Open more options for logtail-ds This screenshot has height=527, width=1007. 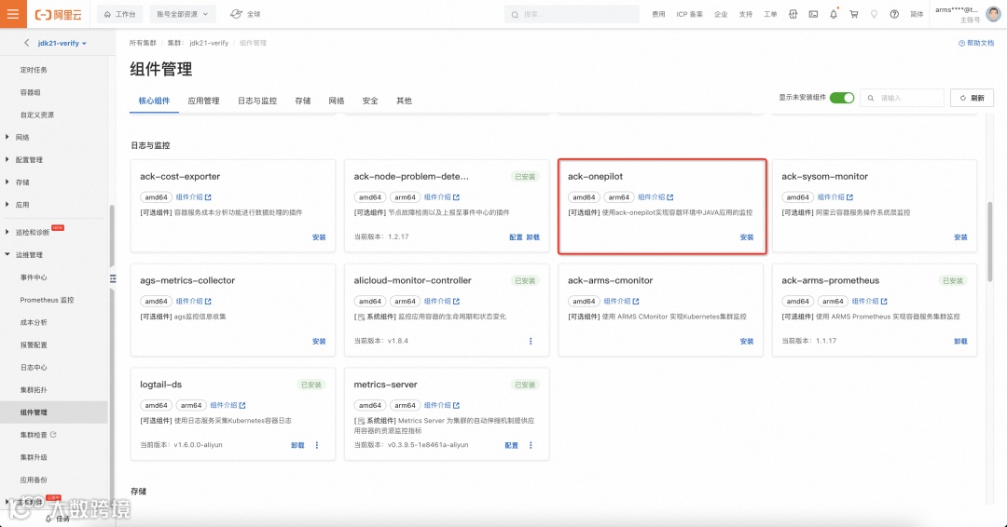click(317, 445)
